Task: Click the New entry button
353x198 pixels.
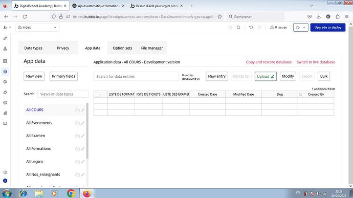Action: pos(217,76)
